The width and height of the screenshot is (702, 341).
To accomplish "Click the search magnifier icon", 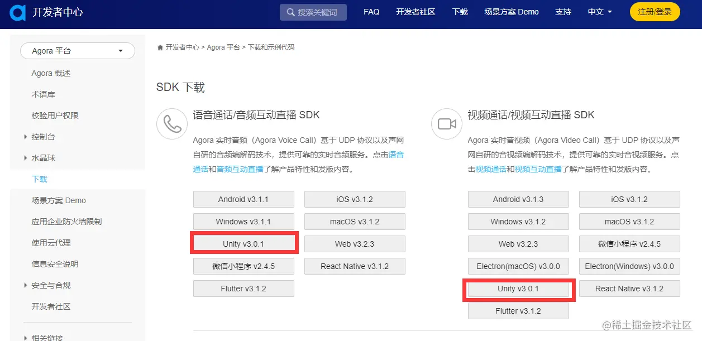I will tap(290, 12).
